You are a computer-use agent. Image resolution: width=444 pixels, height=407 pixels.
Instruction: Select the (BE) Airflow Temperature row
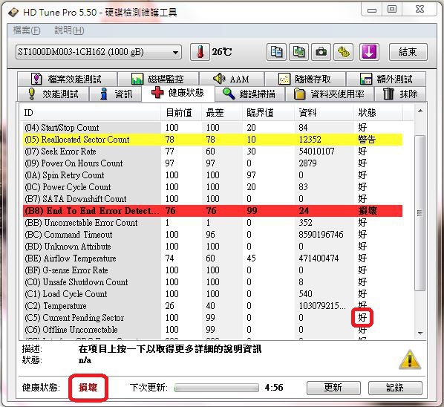212,258
